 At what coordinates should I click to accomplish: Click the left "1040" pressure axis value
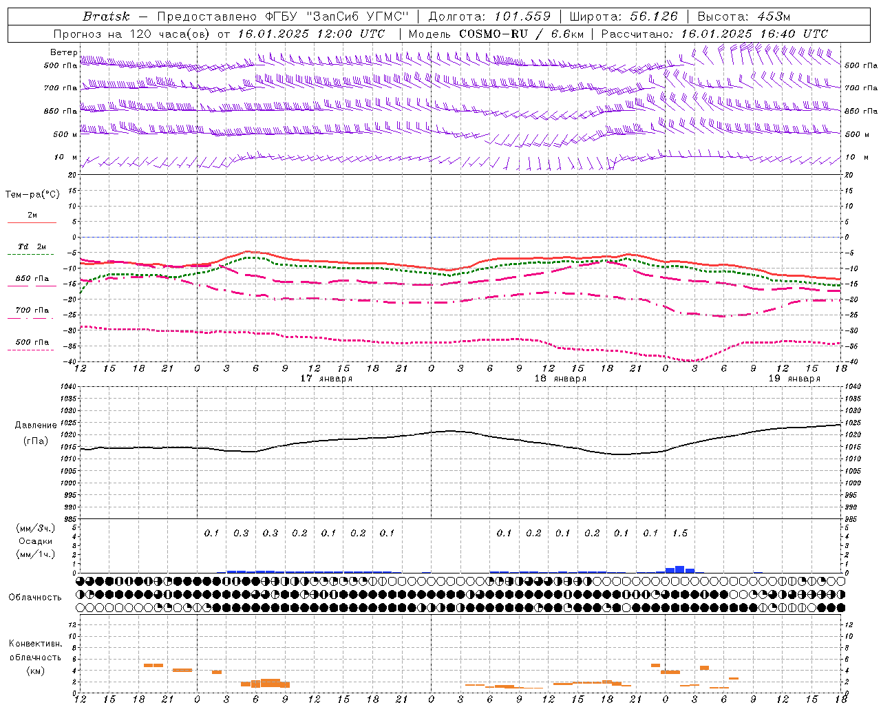[69, 387]
